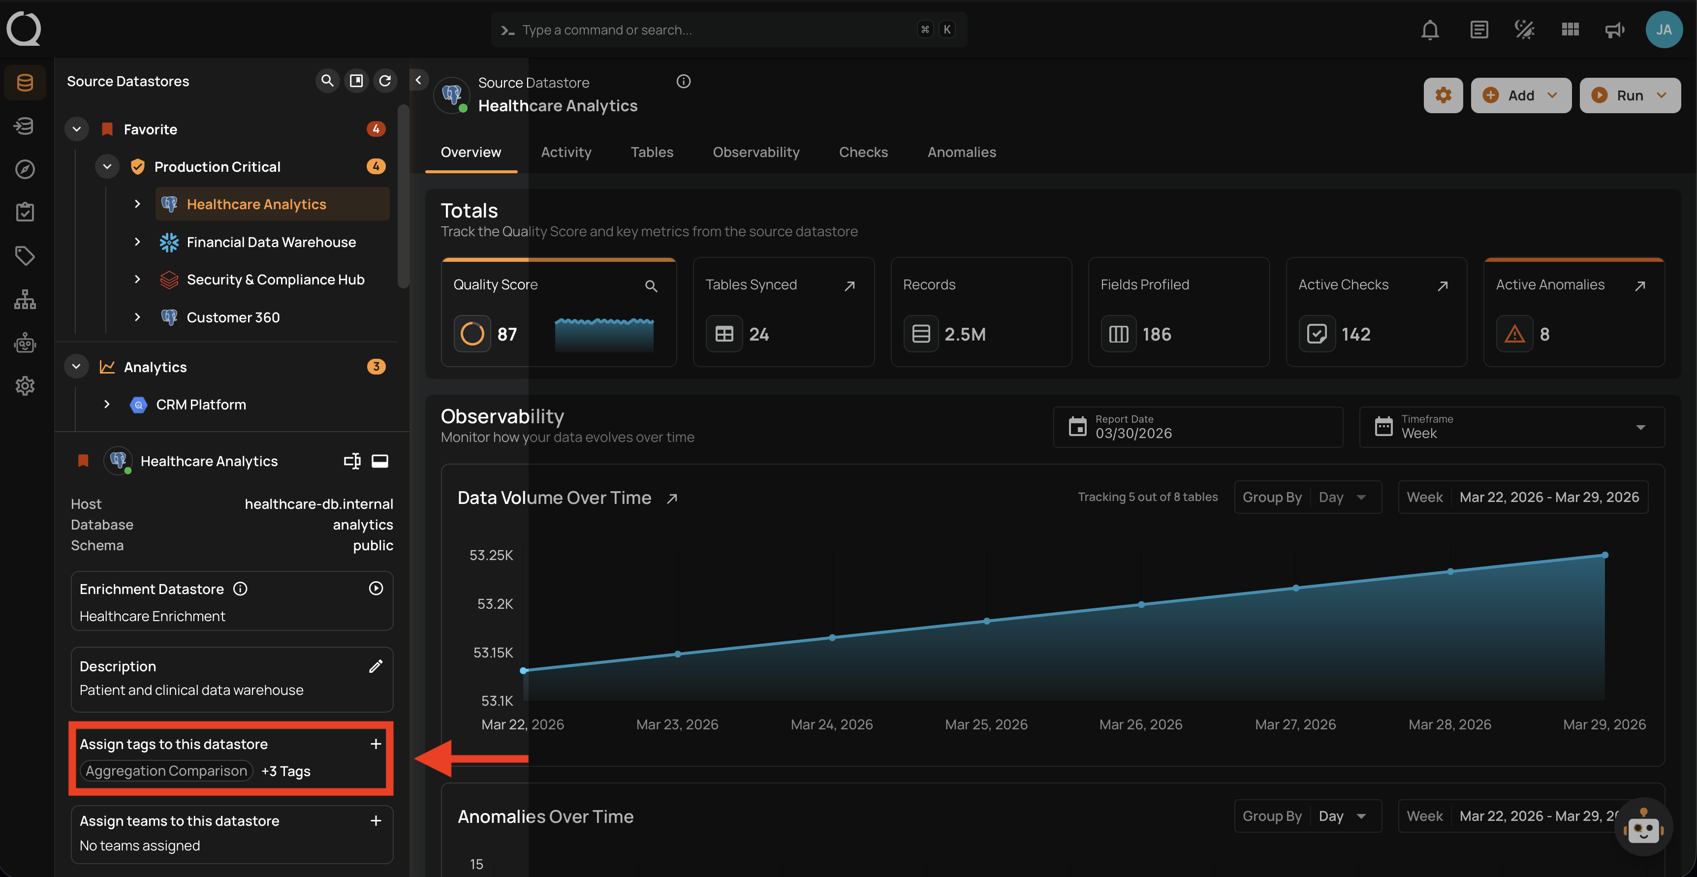Click the edit pencil icon for Description
Viewport: 1697px width, 877px height.
coord(376,666)
